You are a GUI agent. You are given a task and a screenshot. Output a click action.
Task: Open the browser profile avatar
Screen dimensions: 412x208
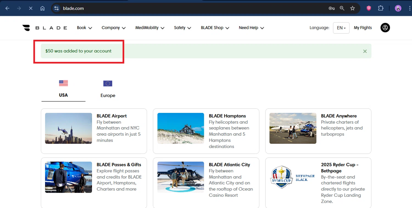[x=398, y=8]
